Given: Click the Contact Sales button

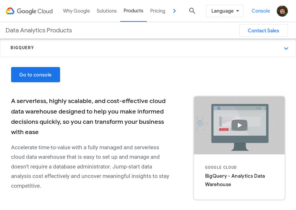Looking at the screenshot, I should click(x=263, y=30).
